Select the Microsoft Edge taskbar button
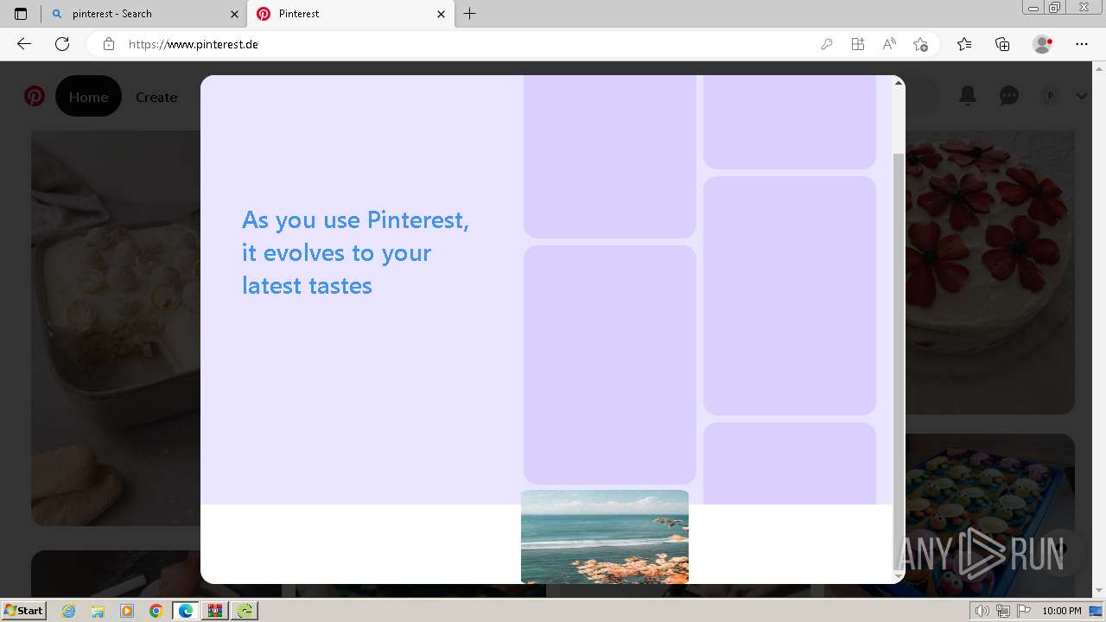 pyautogui.click(x=186, y=611)
